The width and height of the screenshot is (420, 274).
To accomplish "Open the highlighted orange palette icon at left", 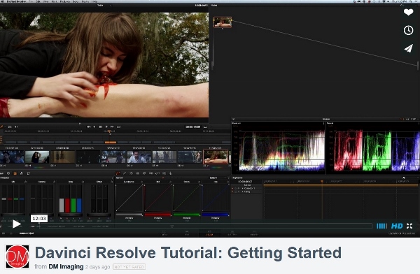I will 15,173.
